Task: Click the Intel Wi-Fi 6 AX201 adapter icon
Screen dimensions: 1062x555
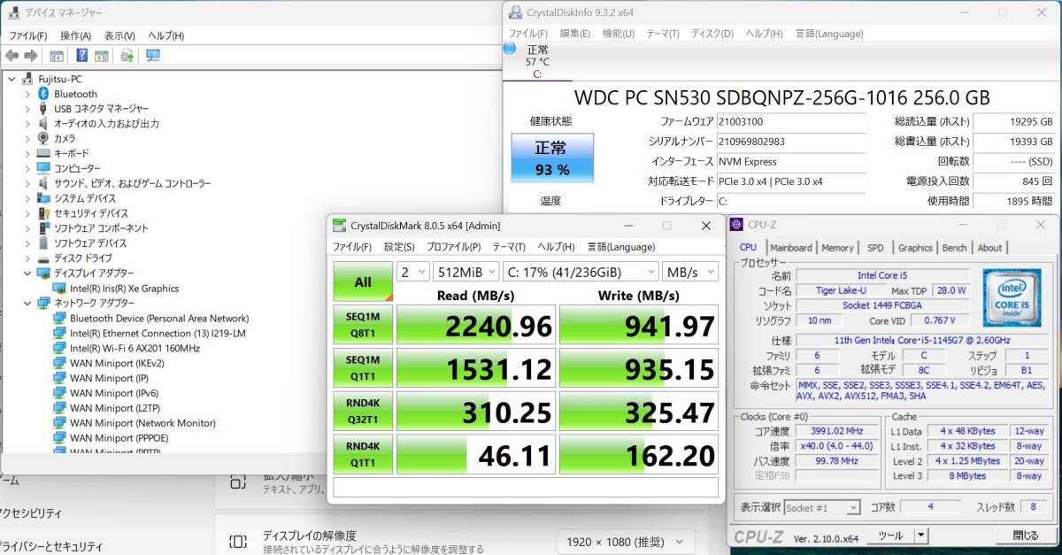Action: (59, 348)
